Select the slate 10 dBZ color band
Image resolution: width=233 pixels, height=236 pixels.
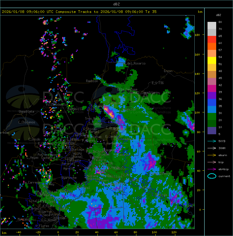pyautogui.click(x=212, y=131)
